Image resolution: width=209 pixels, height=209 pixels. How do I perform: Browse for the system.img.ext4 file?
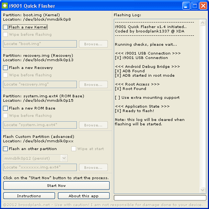pos(93,125)
